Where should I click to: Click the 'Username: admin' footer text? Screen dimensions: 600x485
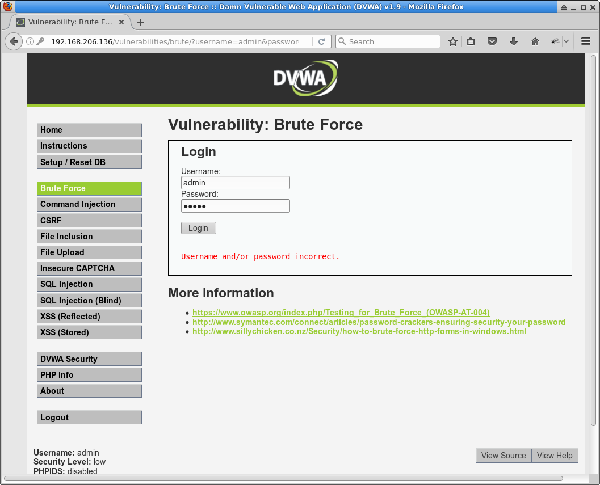(66, 453)
